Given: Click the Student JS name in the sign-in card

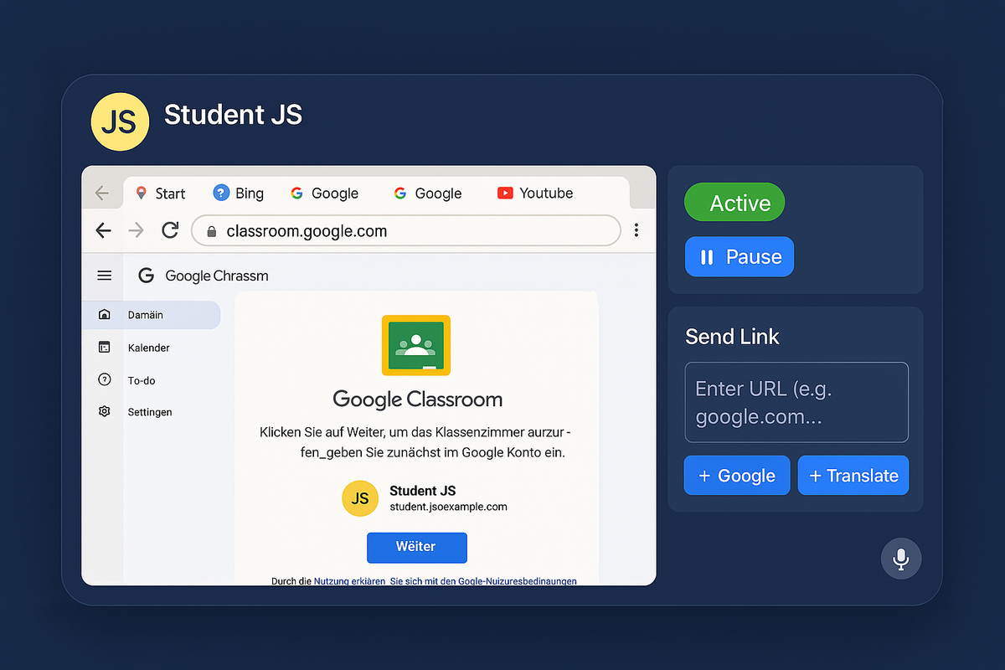Looking at the screenshot, I should [423, 491].
